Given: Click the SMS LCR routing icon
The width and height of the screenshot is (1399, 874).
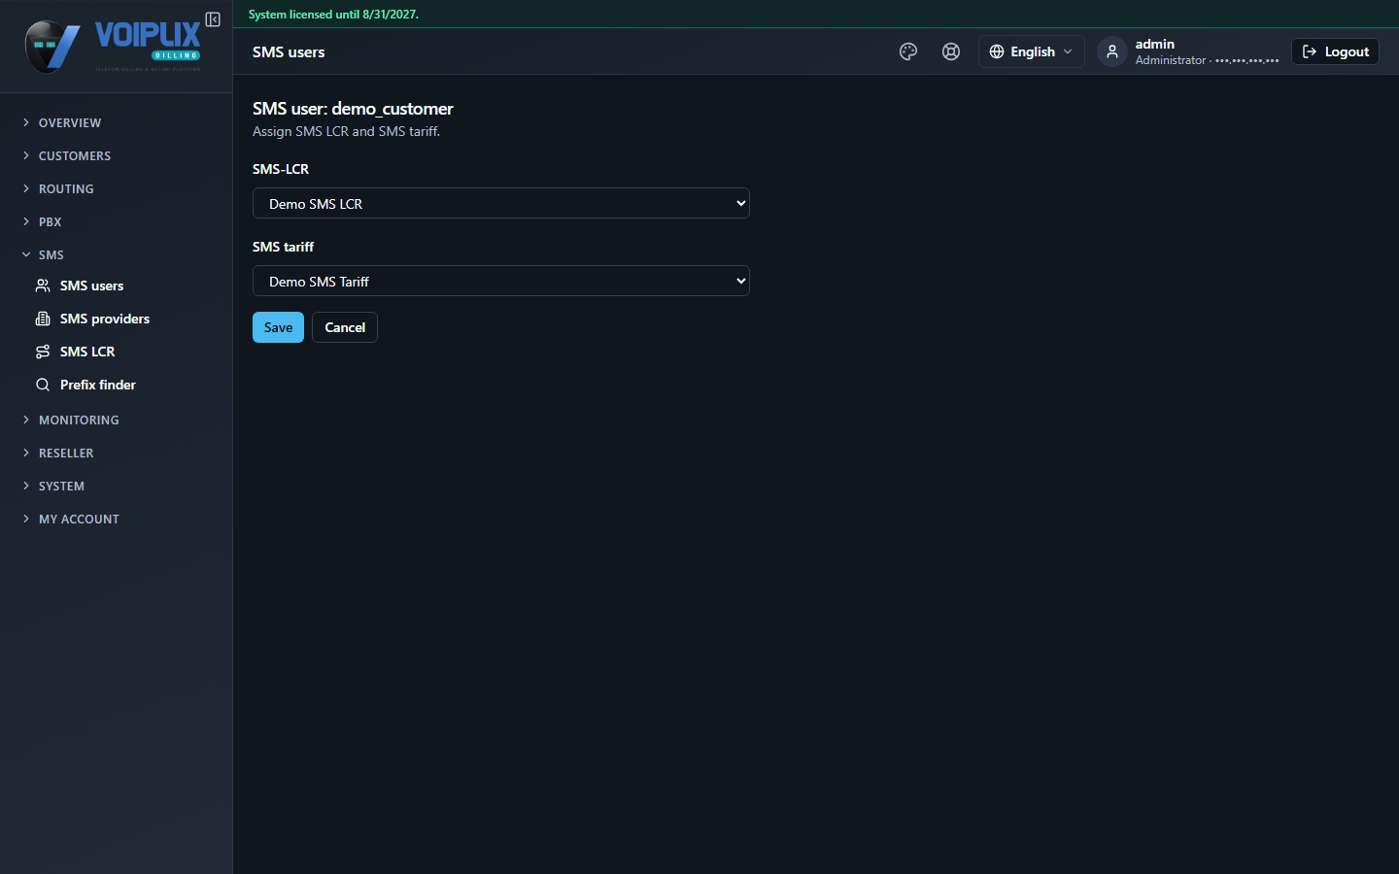Looking at the screenshot, I should 43,352.
